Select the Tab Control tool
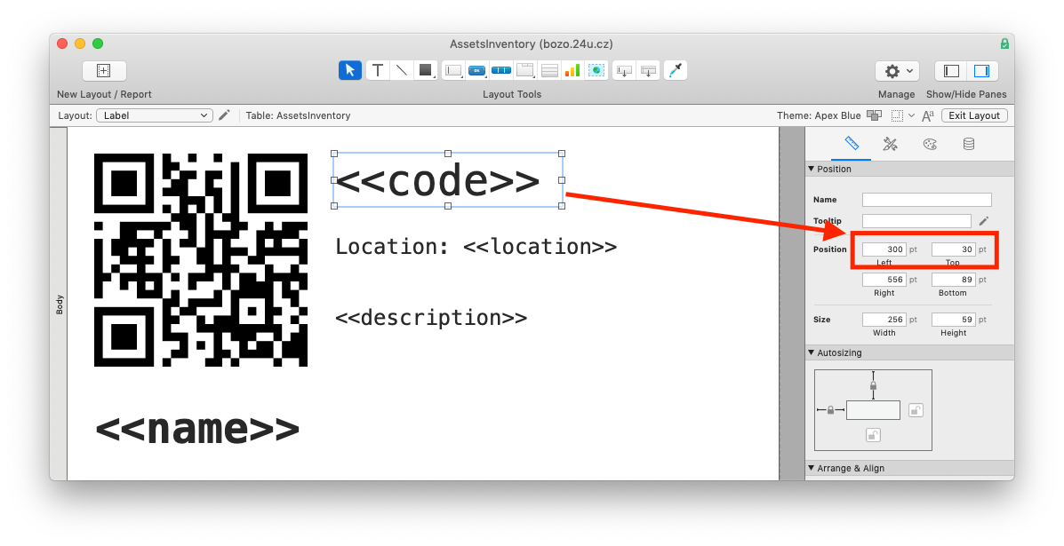Screen dimensions: 1064x546 (525, 70)
